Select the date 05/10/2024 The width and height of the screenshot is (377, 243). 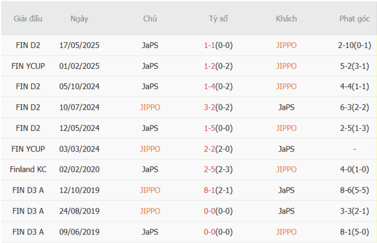[79, 86]
